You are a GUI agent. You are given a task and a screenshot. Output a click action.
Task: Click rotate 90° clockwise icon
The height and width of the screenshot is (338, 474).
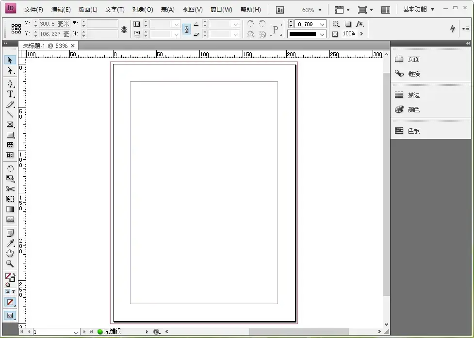[250, 24]
